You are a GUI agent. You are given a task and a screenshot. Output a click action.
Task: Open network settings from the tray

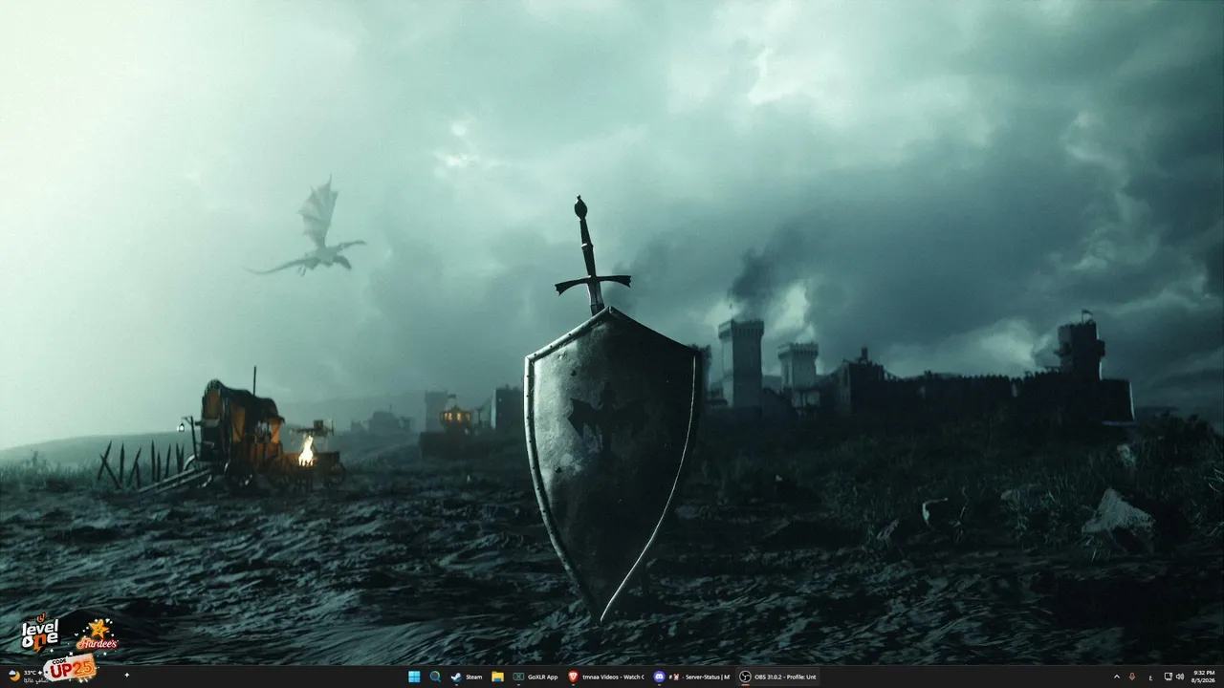pyautogui.click(x=1169, y=677)
